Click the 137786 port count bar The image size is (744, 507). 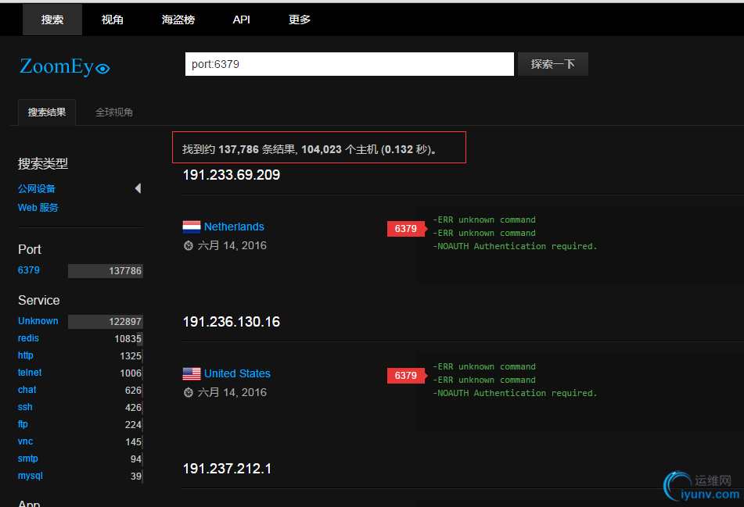point(106,270)
